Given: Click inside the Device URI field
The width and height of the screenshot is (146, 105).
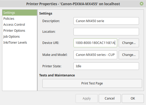Looking at the screenshot, I should tap(95, 43).
